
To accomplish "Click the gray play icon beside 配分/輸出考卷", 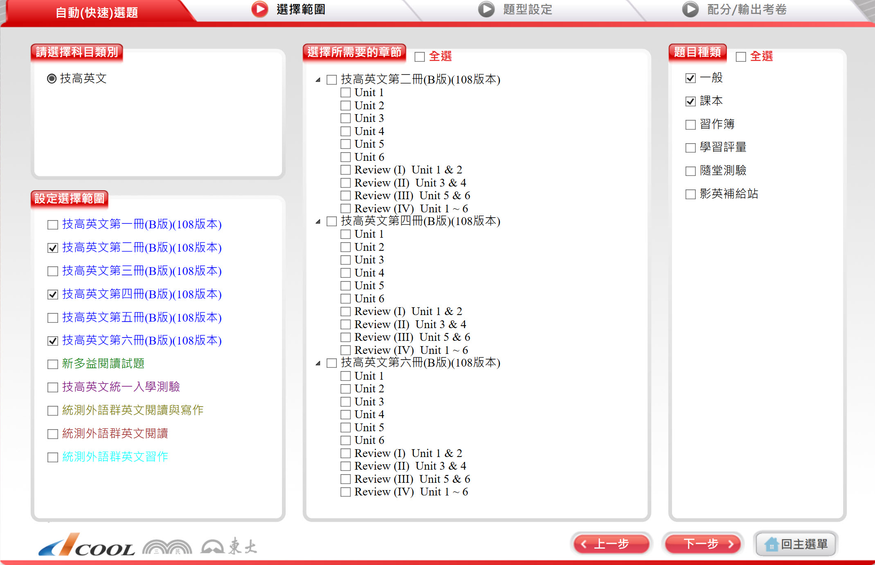I will pyautogui.click(x=690, y=9).
